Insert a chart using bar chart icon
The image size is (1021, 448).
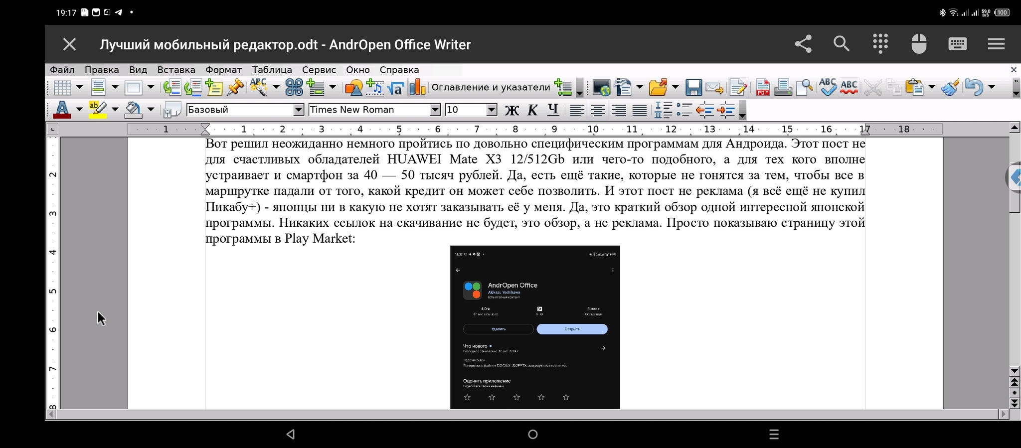tap(417, 88)
